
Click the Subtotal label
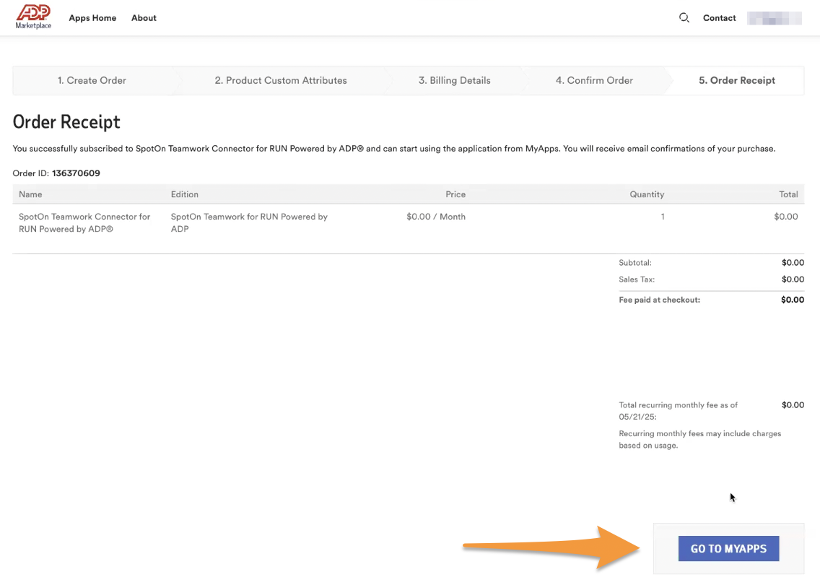[635, 263]
